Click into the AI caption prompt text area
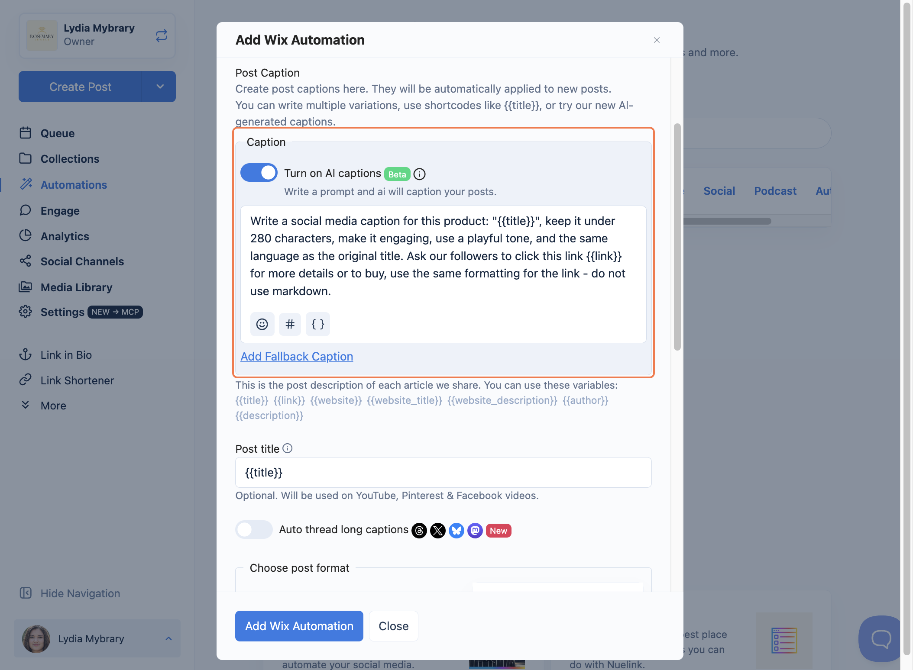Image resolution: width=913 pixels, height=670 pixels. (443, 256)
